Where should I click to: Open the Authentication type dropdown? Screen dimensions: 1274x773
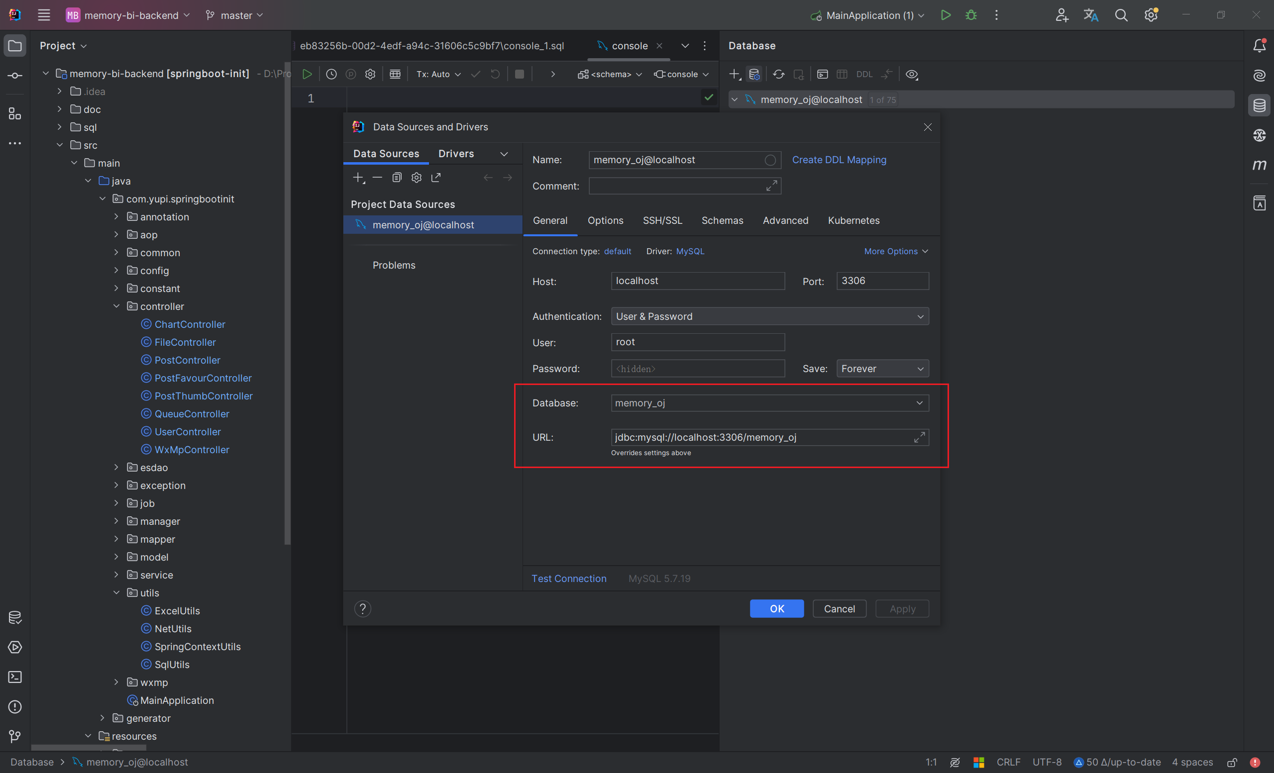(769, 315)
